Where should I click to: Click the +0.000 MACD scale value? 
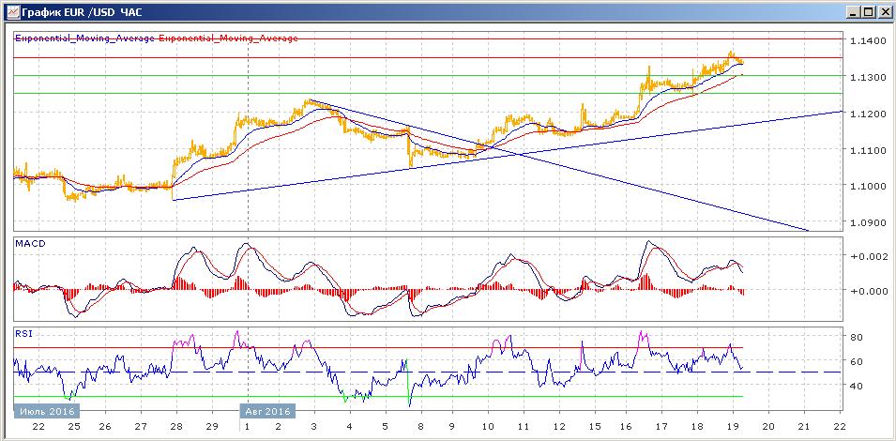pyautogui.click(x=870, y=291)
